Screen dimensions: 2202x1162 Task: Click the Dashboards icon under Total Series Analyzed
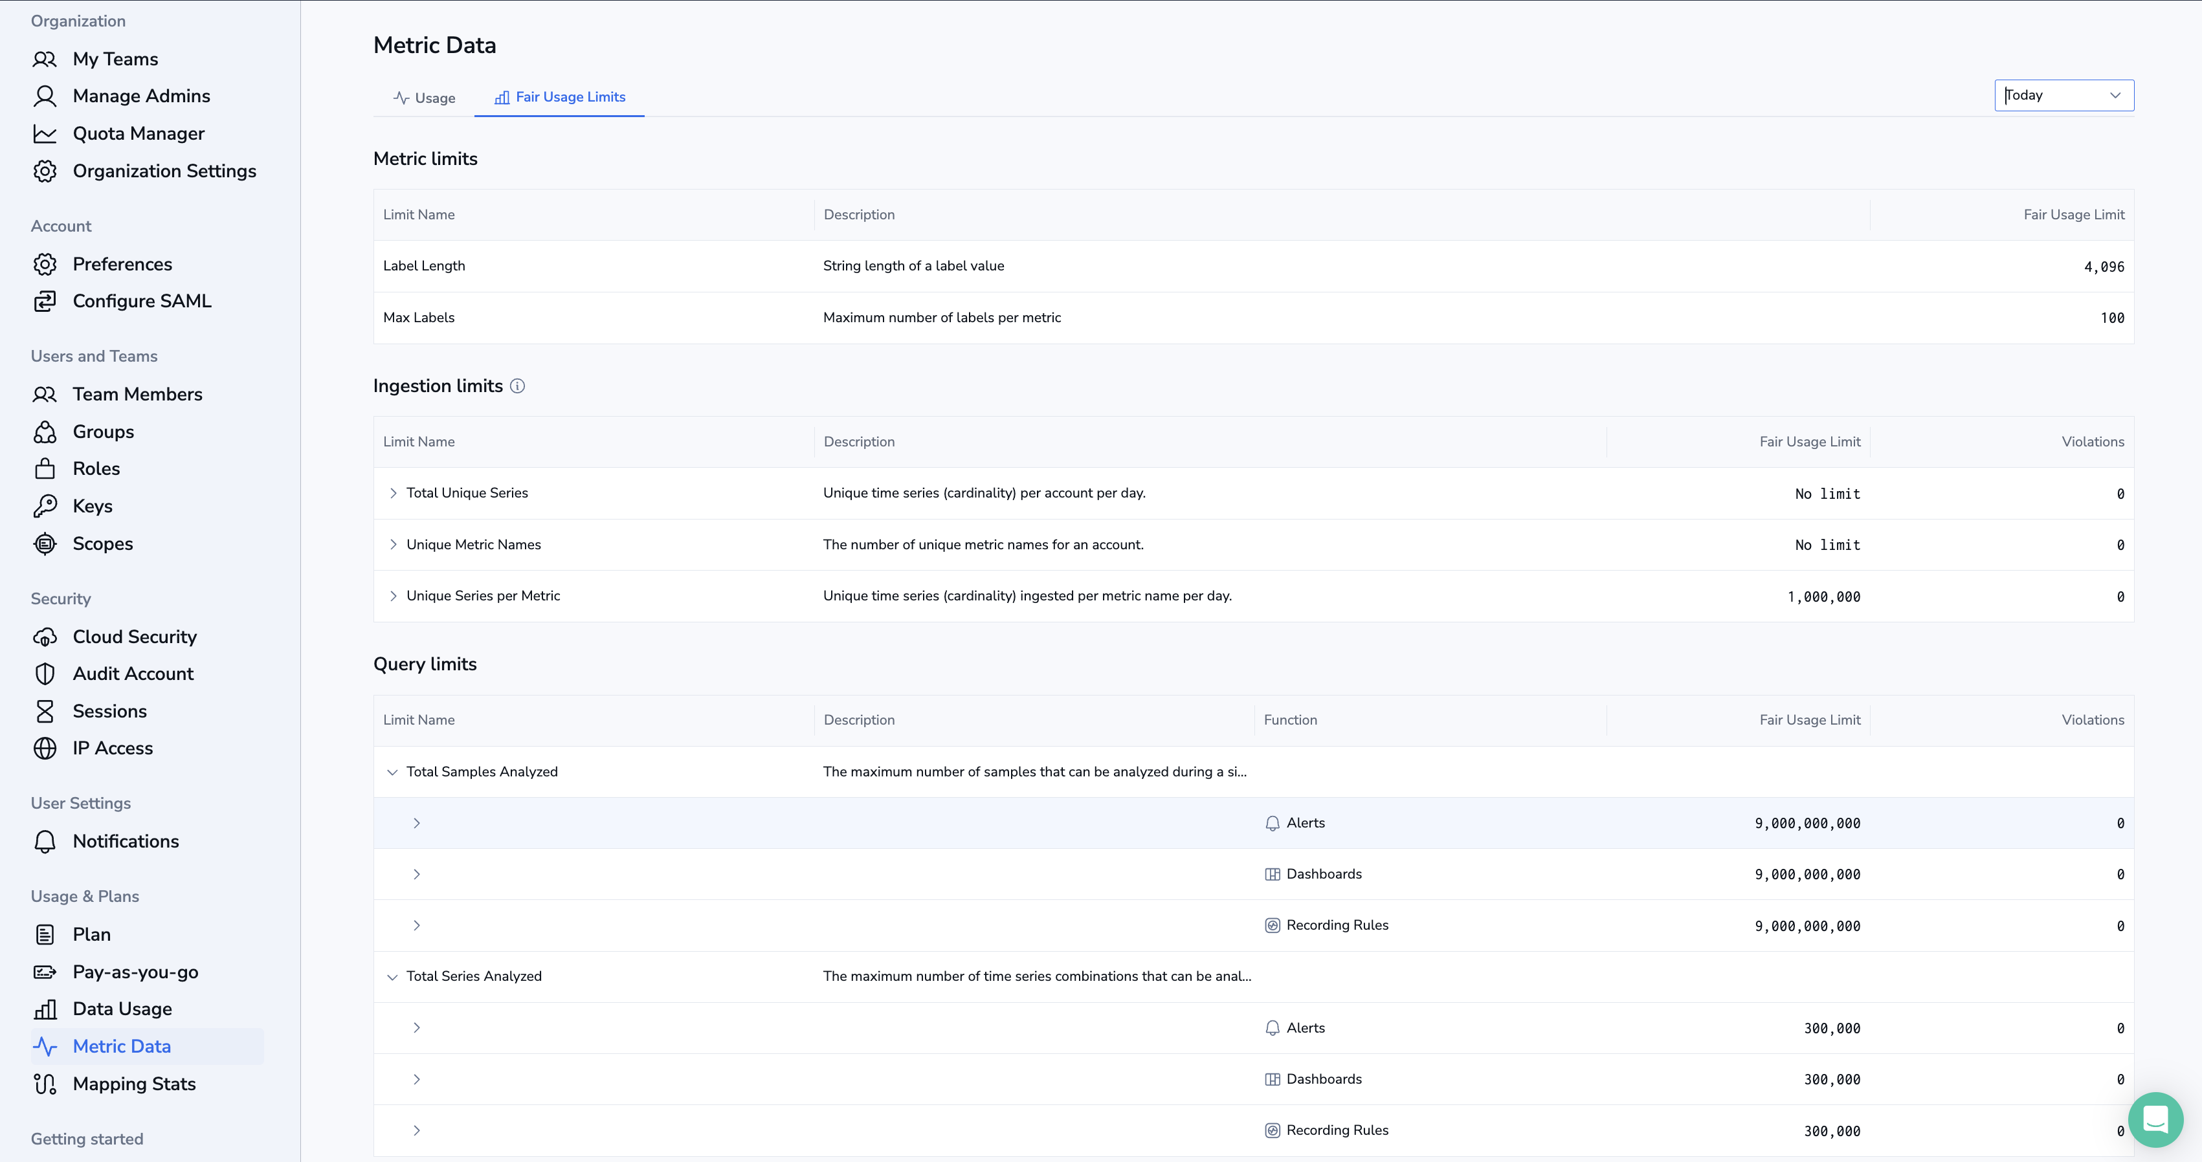coord(1272,1080)
